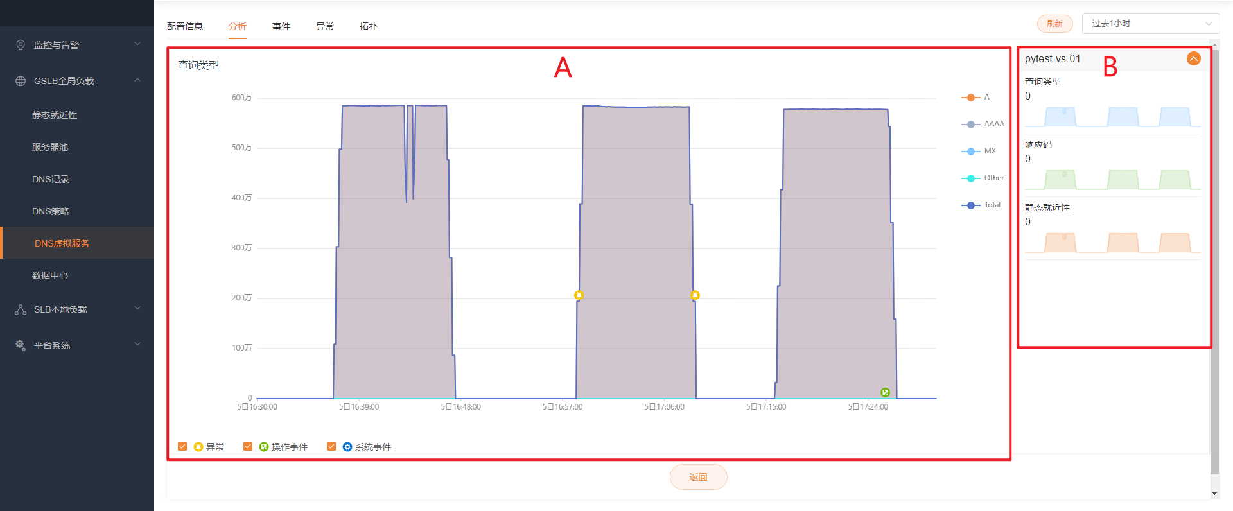
Task: Click the 监控与告警 location pin icon
Action: pyautogui.click(x=21, y=45)
